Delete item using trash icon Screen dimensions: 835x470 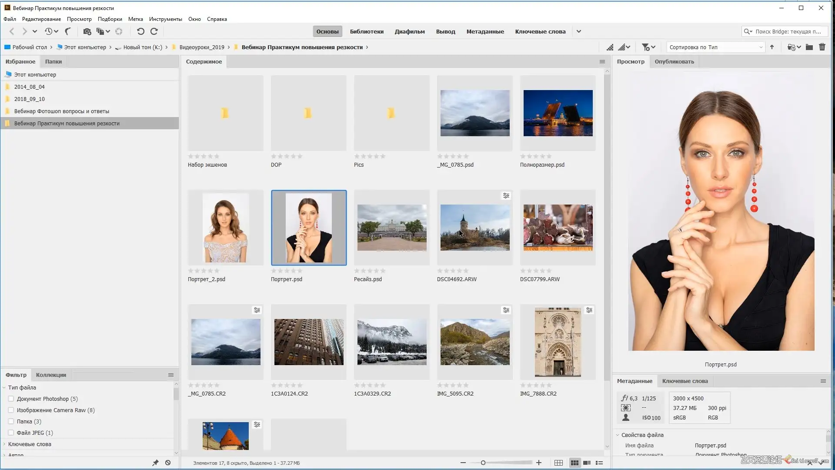click(x=822, y=47)
